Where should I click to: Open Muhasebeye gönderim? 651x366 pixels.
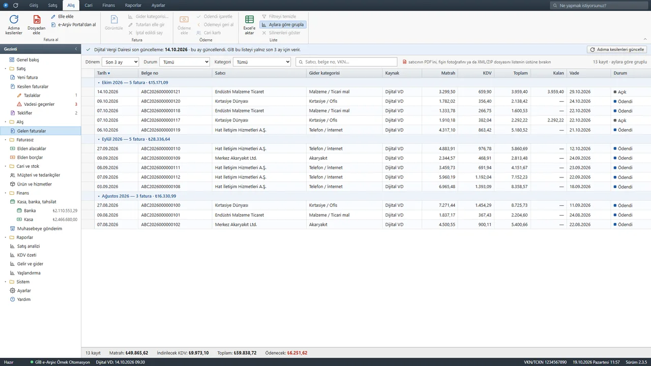point(41,228)
